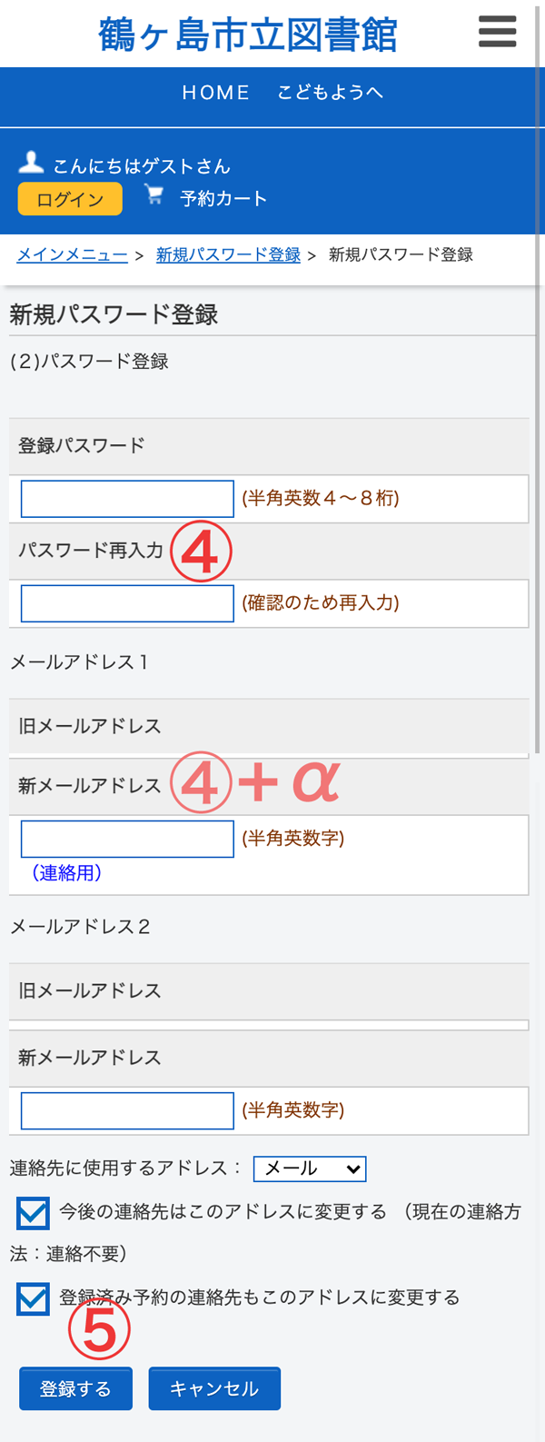Click the 予約カート link
Image resolution: width=545 pixels, height=1442 pixels.
point(223,198)
